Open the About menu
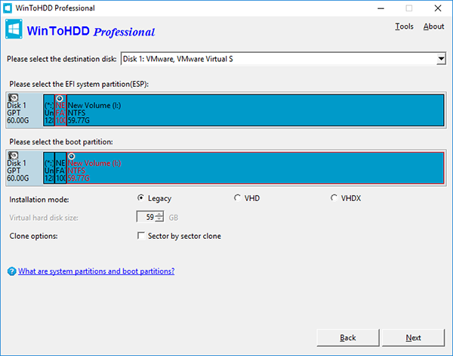 click(433, 26)
